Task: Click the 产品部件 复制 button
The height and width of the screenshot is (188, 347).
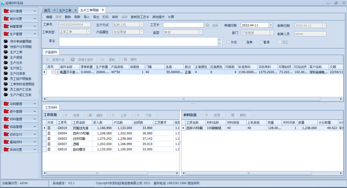Action: click(110, 60)
